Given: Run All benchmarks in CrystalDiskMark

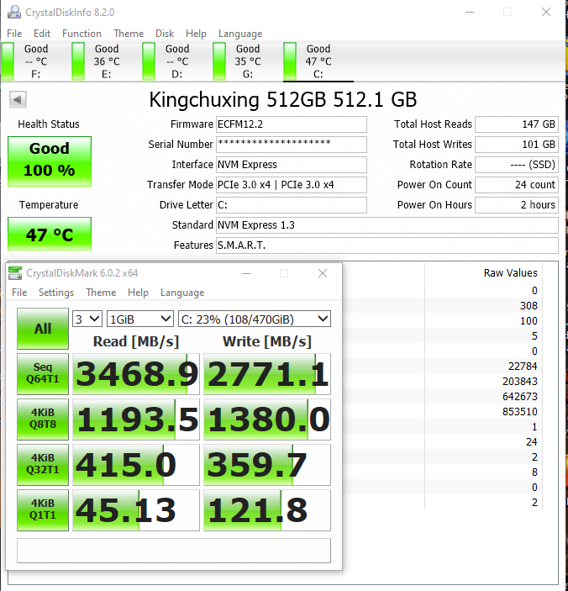Looking at the screenshot, I should 43,329.
